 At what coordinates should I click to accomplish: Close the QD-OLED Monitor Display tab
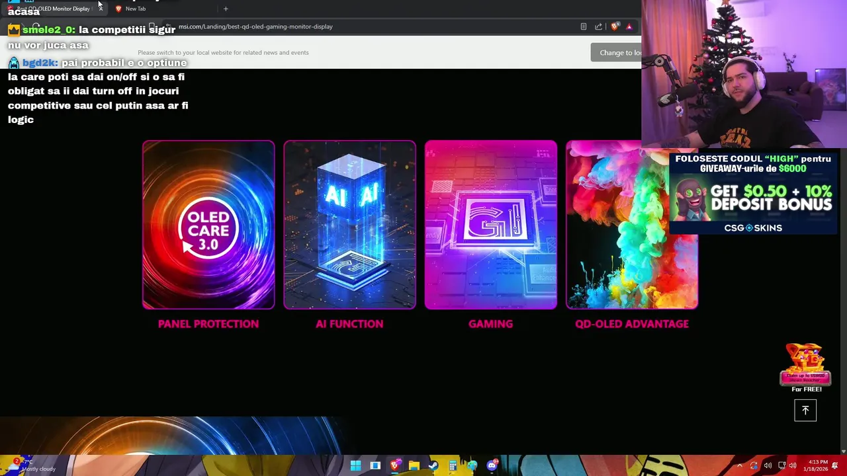[101, 9]
